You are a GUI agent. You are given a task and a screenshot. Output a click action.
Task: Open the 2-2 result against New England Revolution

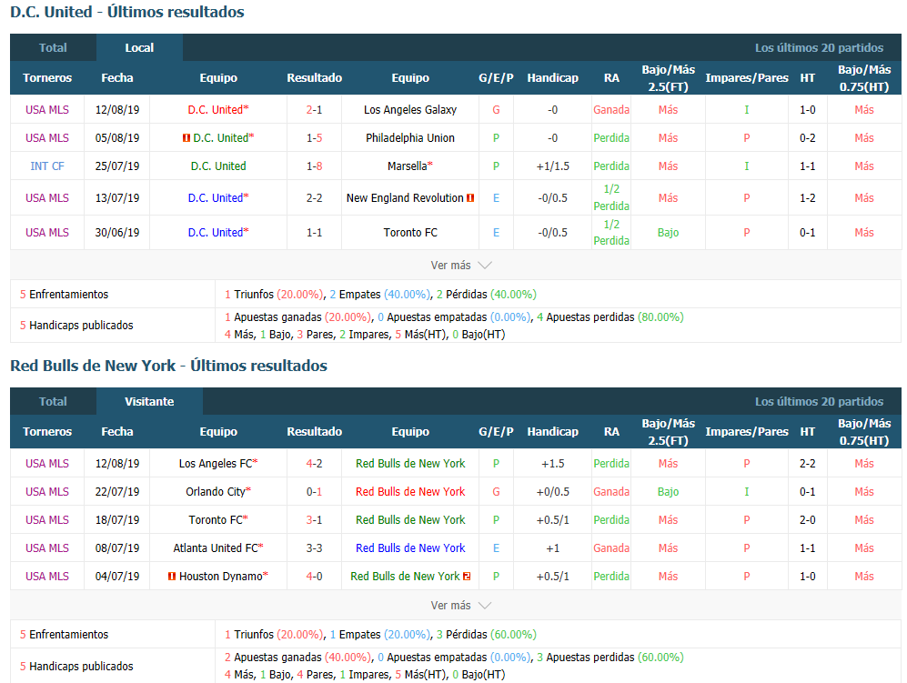(x=314, y=197)
